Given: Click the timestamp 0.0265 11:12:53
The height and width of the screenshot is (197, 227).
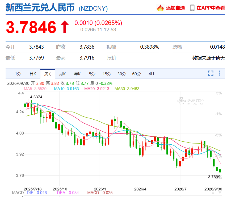Looking at the screenshot, I should coord(98,30).
